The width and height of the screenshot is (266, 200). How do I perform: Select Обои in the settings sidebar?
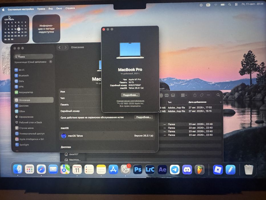pyautogui.click(x=34, y=111)
